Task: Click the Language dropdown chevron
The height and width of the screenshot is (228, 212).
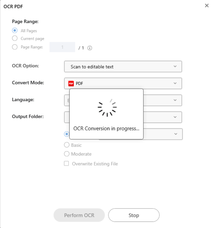Action: click(x=175, y=100)
